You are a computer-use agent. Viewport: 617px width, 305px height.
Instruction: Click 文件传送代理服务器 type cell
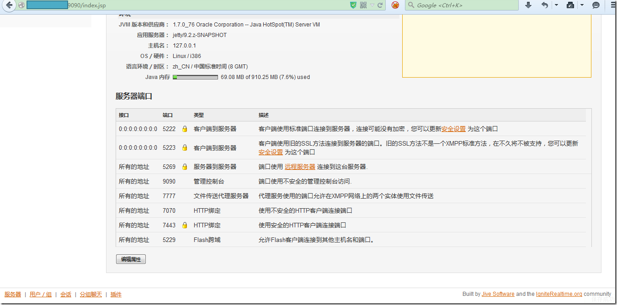coord(221,196)
